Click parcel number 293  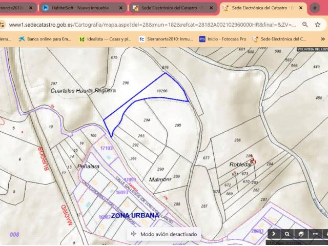click(141, 136)
